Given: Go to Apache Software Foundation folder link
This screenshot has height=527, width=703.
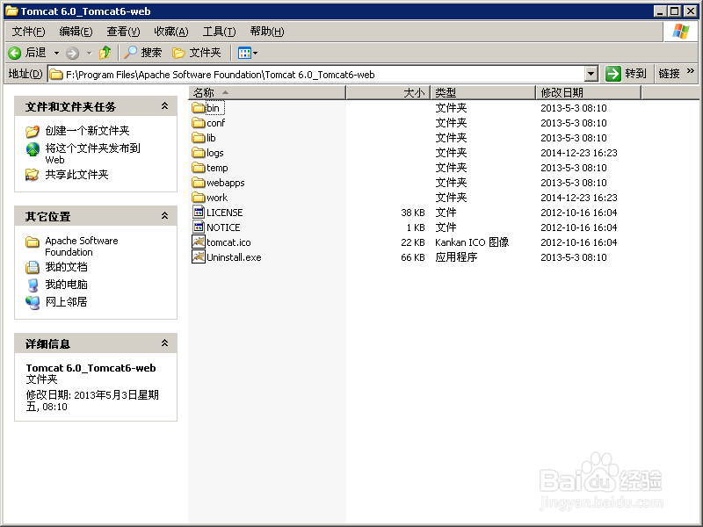Looking at the screenshot, I should pyautogui.click(x=82, y=246).
